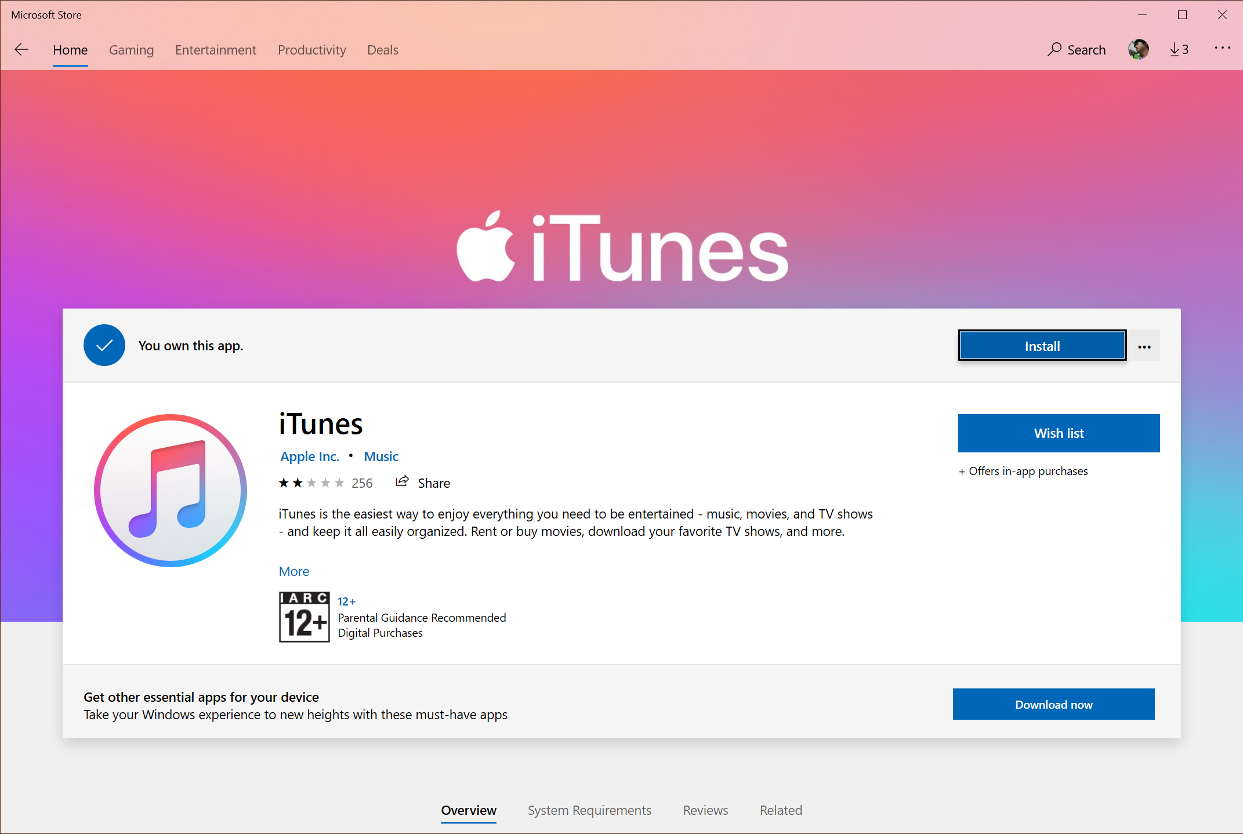Open downloads and updates indicator

point(1179,50)
